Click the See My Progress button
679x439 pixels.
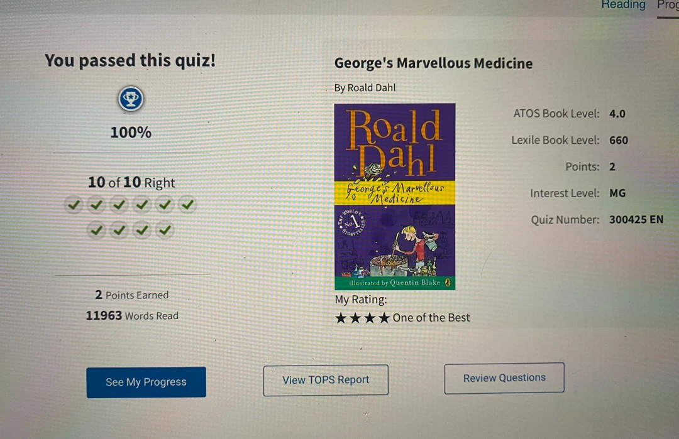pyautogui.click(x=146, y=382)
